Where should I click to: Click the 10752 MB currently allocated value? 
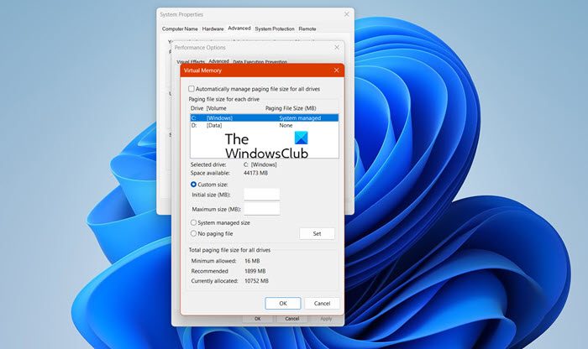256,281
